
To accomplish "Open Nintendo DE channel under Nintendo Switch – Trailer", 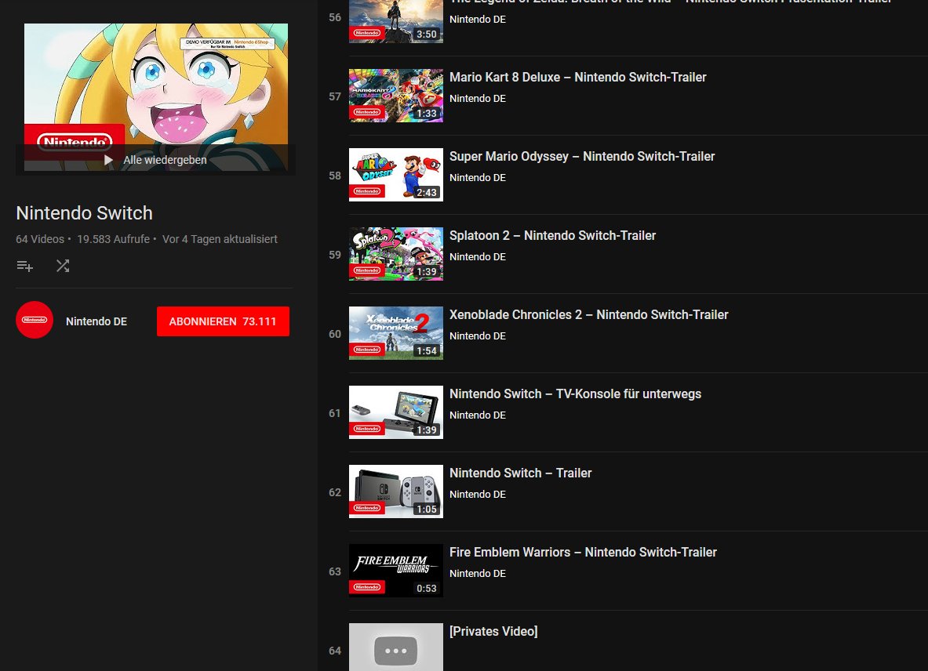I will click(x=478, y=495).
